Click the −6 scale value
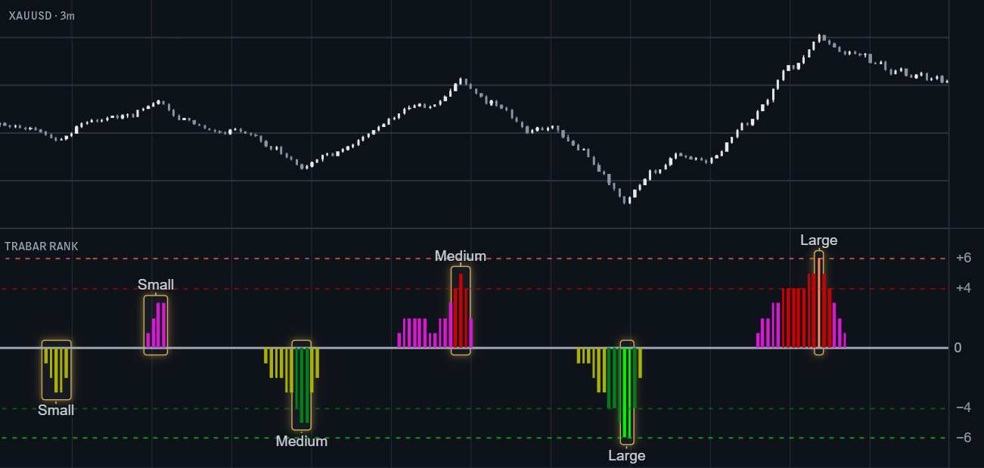The width and height of the screenshot is (984, 468). [963, 438]
